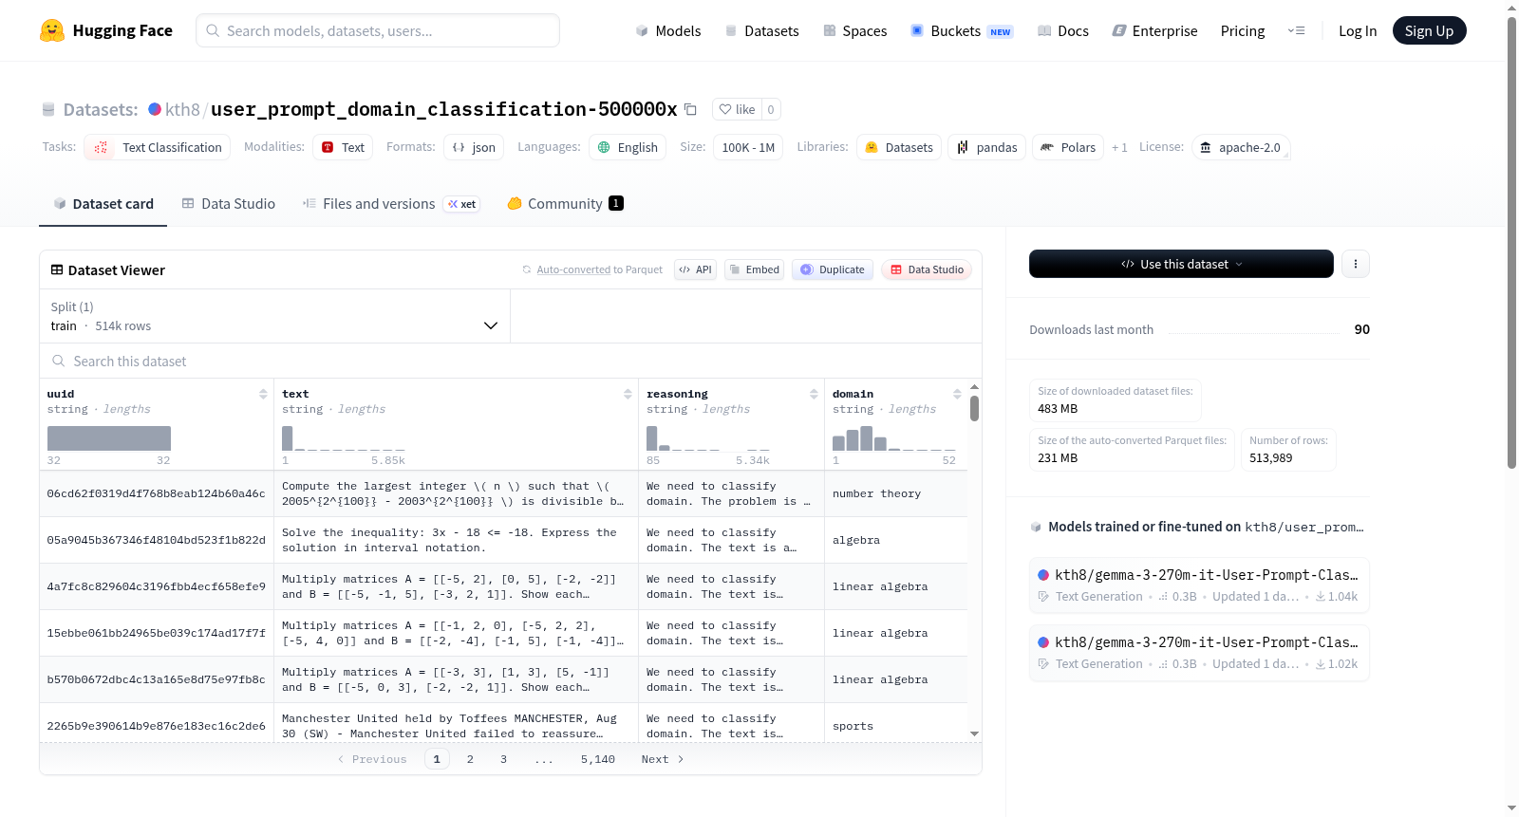Copy dataset name with clipboard icon

pos(690,109)
